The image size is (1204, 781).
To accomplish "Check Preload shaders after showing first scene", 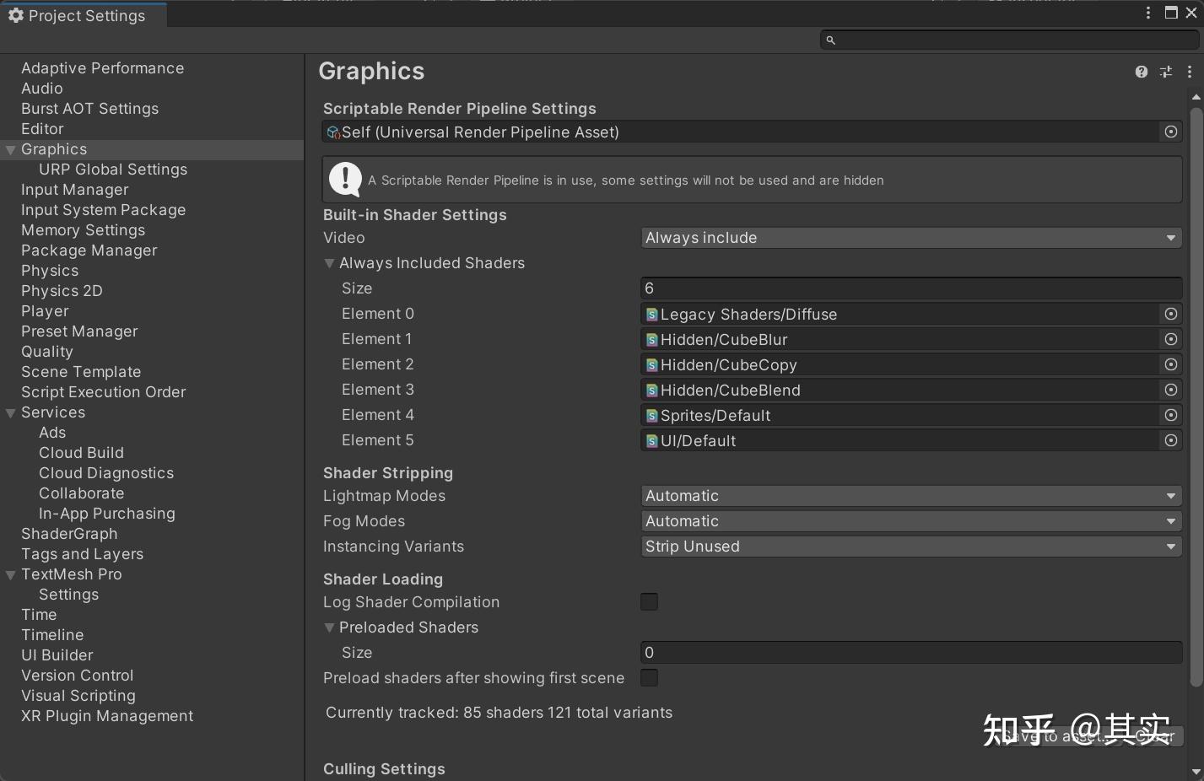I will click(648, 677).
